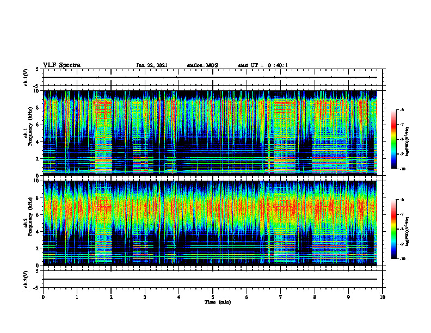Click the "station=MOS" header label
The height and width of the screenshot is (333, 431).
point(202,65)
